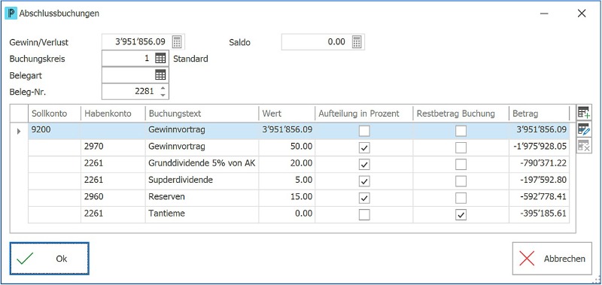
Task: Add a new booking row icon
Action: pos(584,112)
